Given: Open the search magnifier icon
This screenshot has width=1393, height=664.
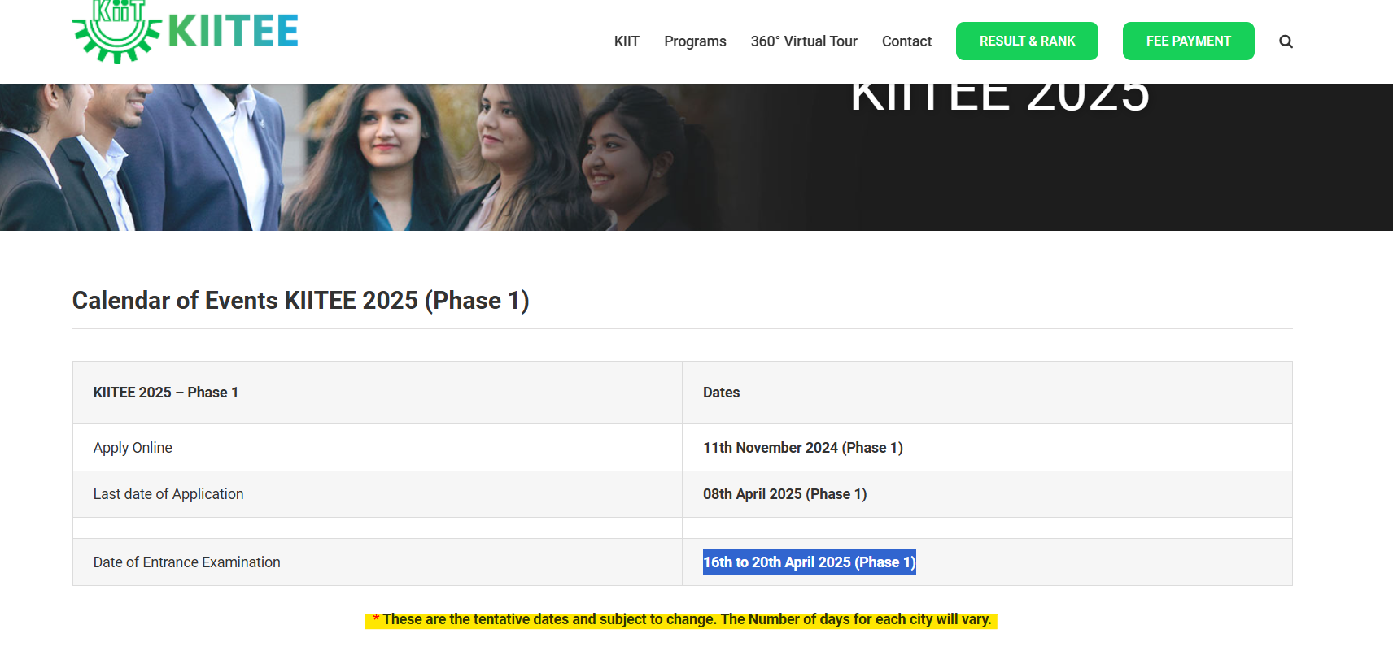Looking at the screenshot, I should (1286, 41).
